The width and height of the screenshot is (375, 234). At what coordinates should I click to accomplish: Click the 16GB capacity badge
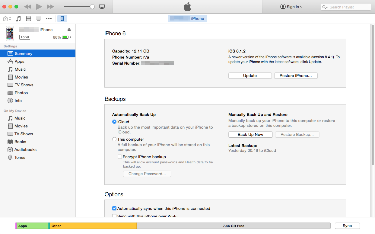point(25,37)
